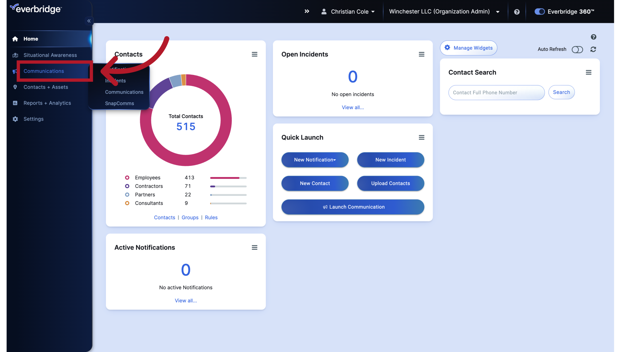The image size is (626, 352).
Task: Open the Home icon in the sidebar
Action: pyautogui.click(x=15, y=39)
